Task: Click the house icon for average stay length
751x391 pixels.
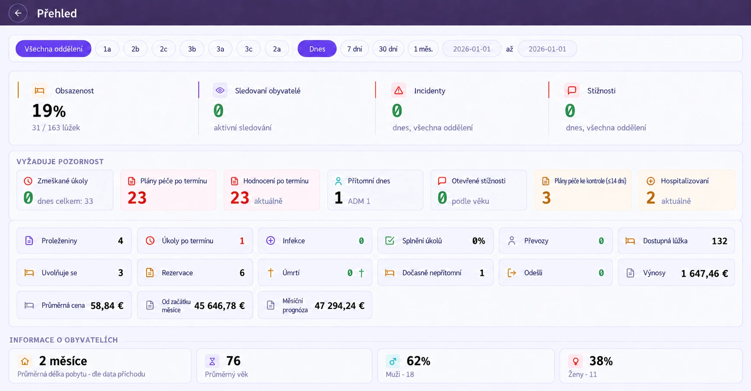Action: pyautogui.click(x=25, y=361)
